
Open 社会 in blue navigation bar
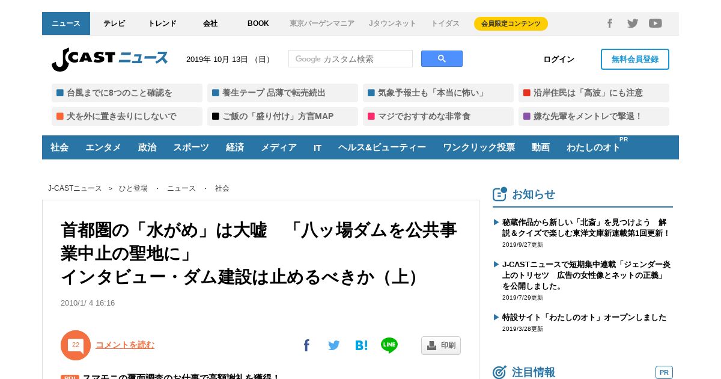pyautogui.click(x=59, y=147)
